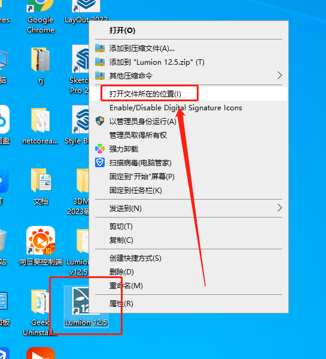Expand the 其他压缩命令 submenu arrow
The image size is (326, 359).
pyautogui.click(x=279, y=76)
